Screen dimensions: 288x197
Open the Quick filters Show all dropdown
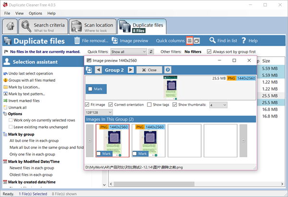click(128, 52)
